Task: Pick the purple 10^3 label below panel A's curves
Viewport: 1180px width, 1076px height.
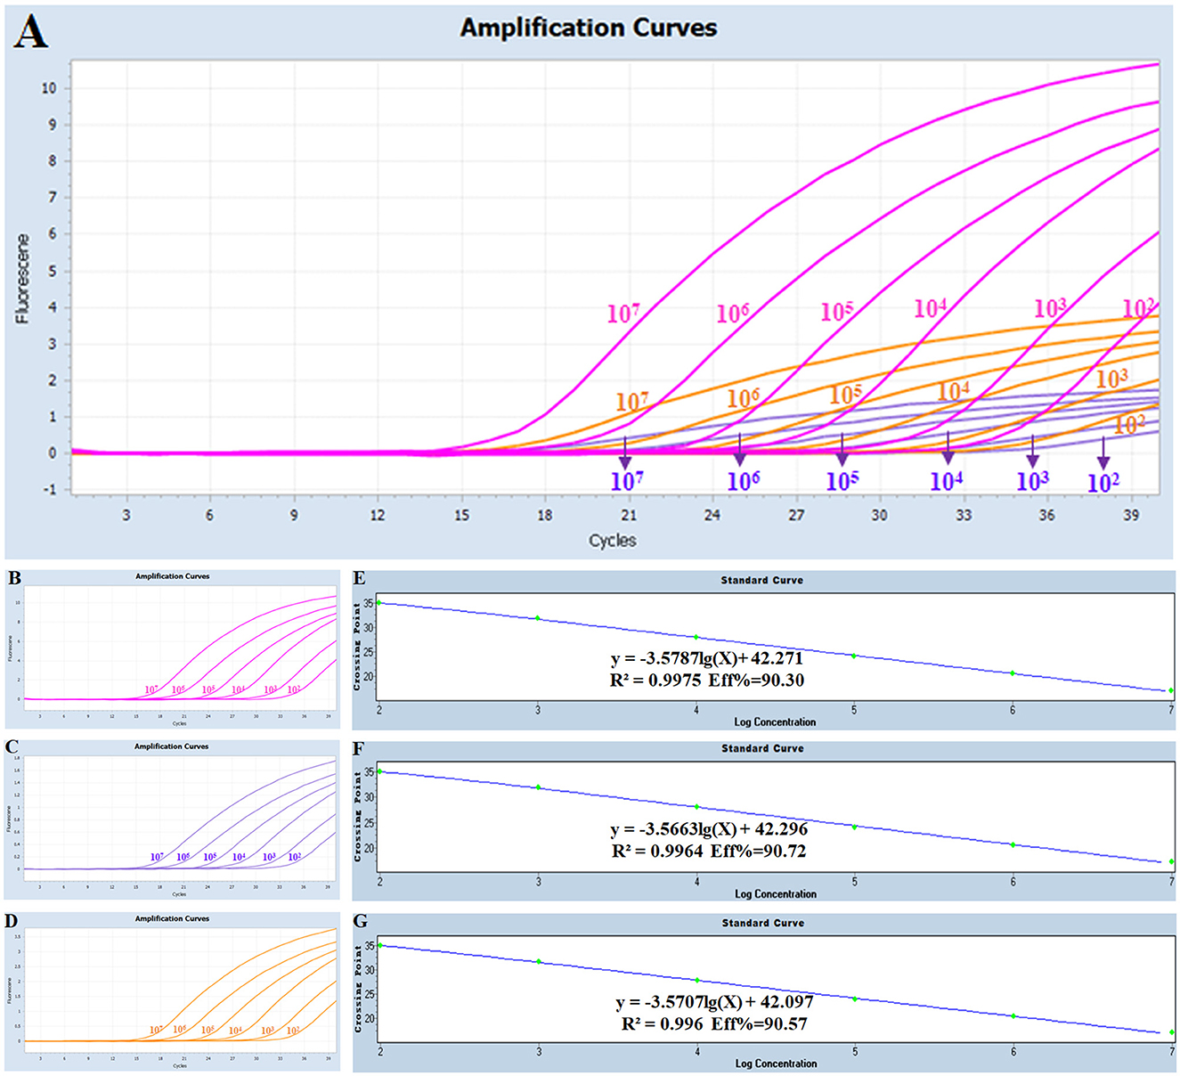Action: pyautogui.click(x=1033, y=481)
